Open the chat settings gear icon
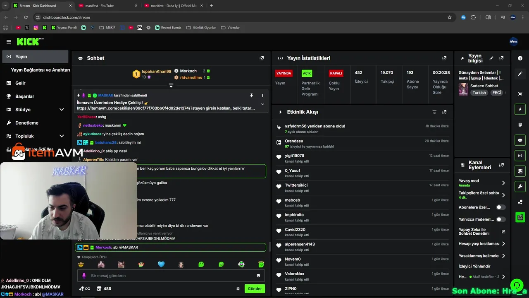 [238, 288]
